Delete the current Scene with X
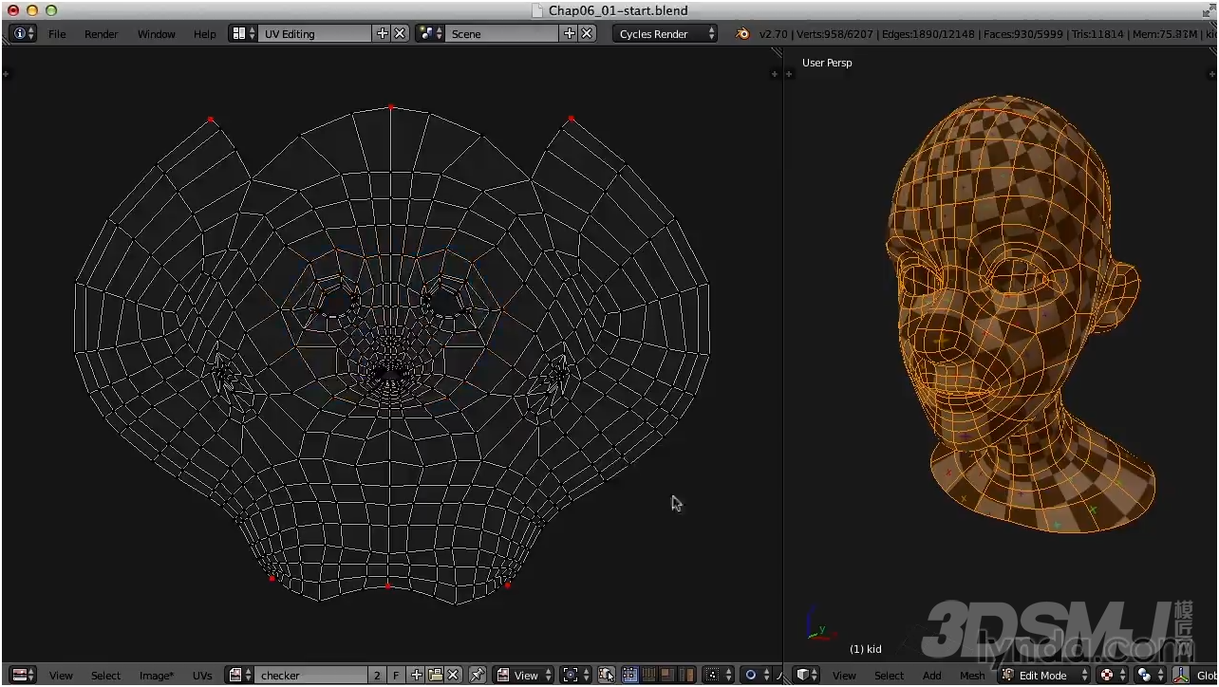1219x687 pixels. pyautogui.click(x=587, y=33)
